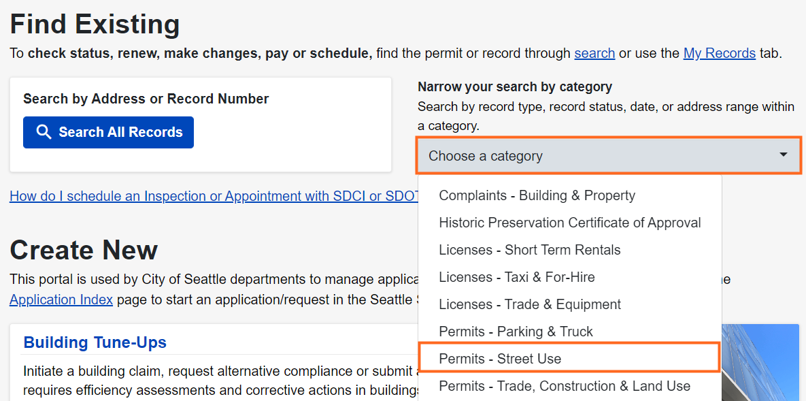Choose Historic Preservation Certificate of Approval
The image size is (806, 401).
coord(569,223)
